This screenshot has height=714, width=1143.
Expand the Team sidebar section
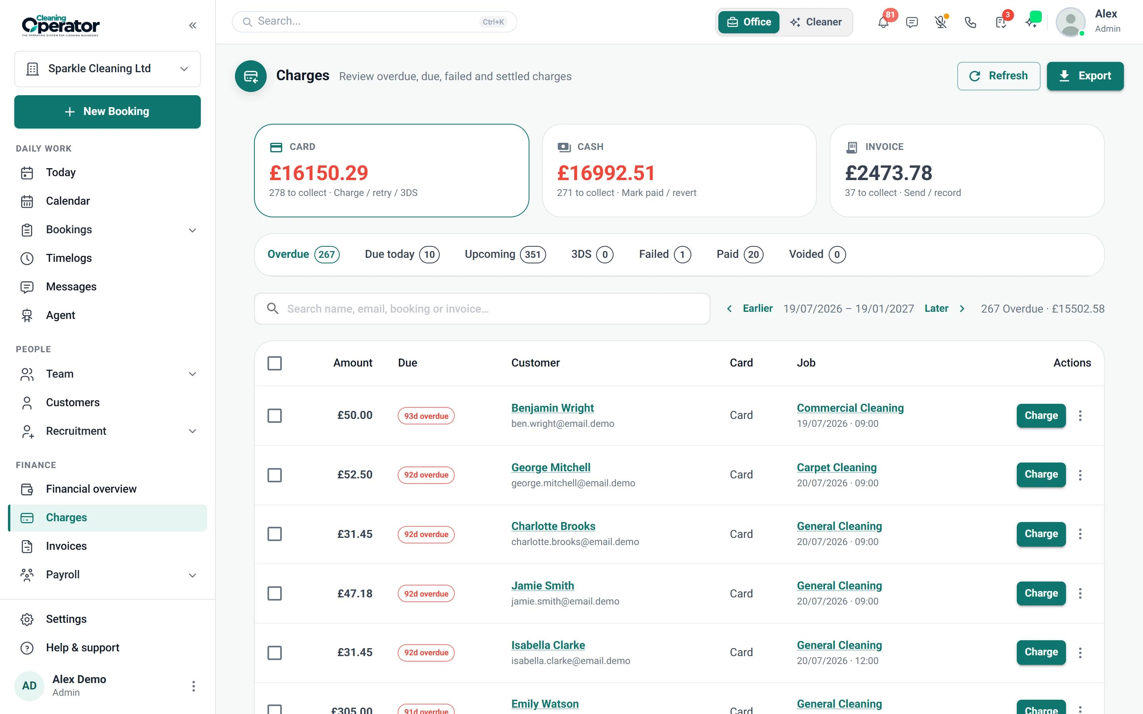tap(192, 374)
